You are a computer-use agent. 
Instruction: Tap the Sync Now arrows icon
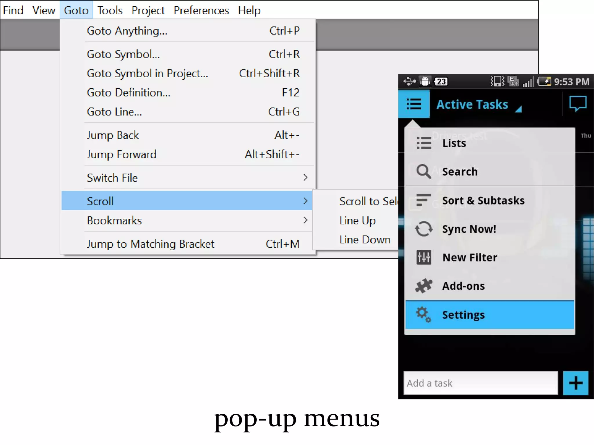[x=424, y=229]
